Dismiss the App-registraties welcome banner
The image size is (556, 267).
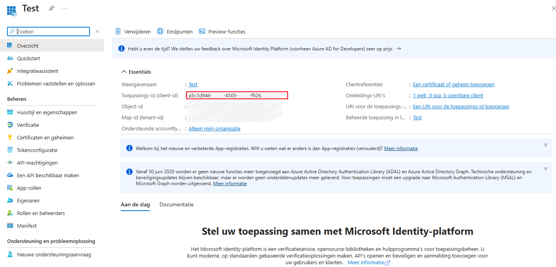click(x=546, y=145)
